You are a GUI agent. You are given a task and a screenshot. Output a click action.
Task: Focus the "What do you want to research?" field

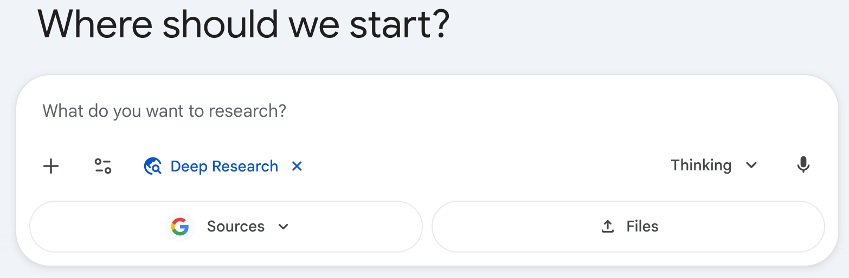tap(164, 111)
